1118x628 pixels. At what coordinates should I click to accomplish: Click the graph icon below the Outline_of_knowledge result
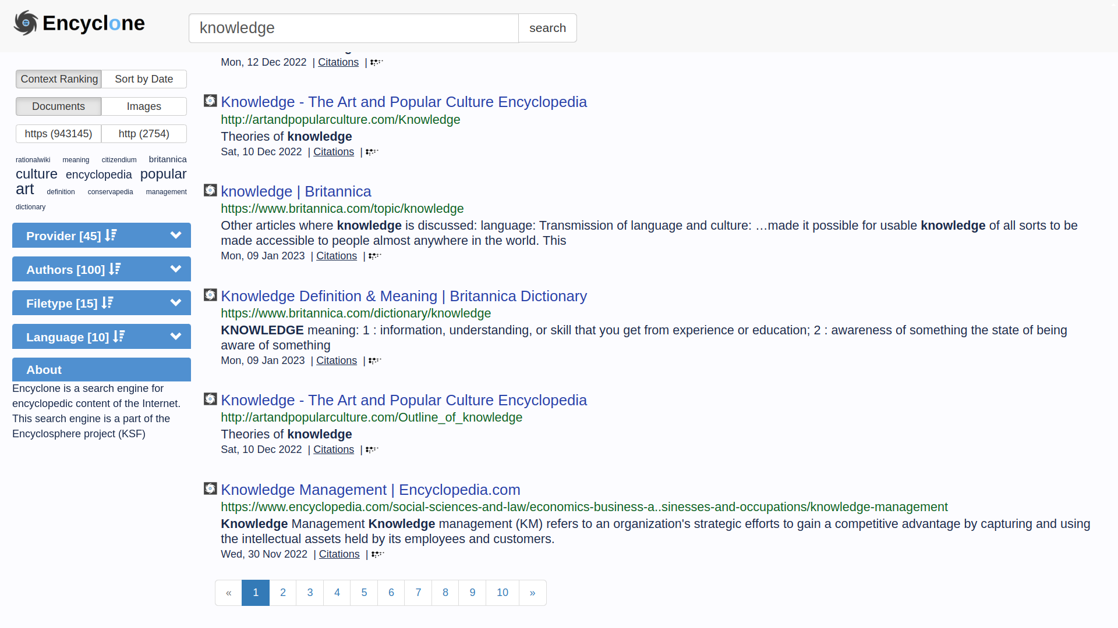pos(372,449)
